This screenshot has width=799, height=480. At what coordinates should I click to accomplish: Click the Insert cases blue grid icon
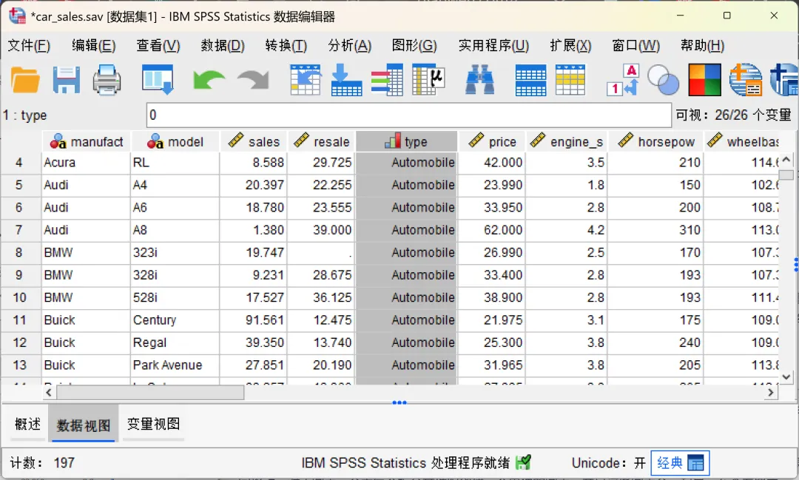pos(530,80)
